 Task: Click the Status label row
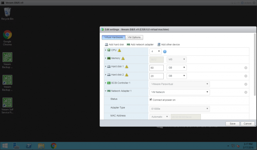[x=114, y=99]
